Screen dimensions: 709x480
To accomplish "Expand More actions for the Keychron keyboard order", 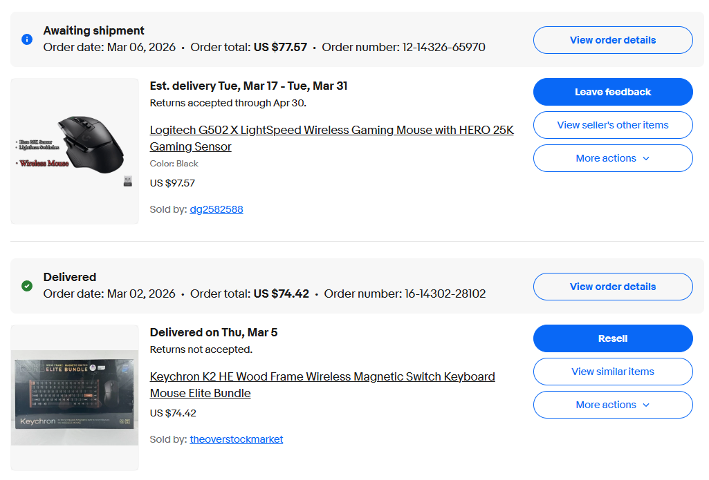I will coord(612,405).
